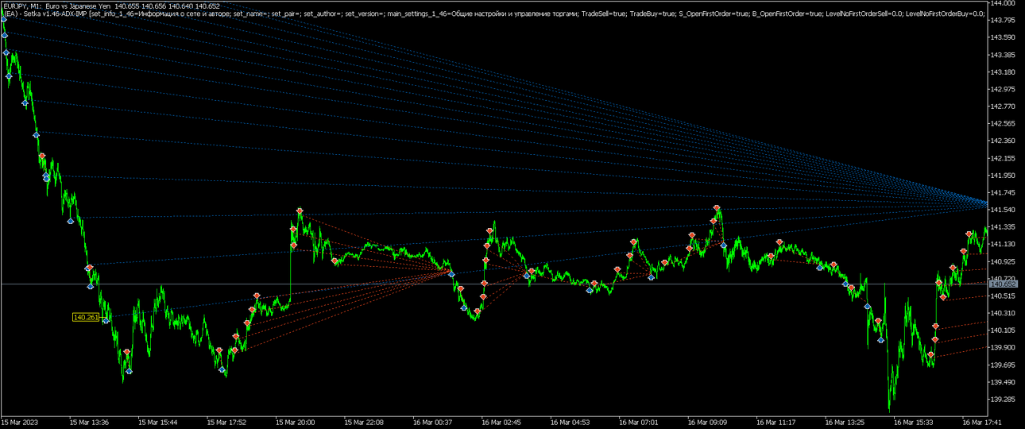
Task: Click the 139.490 price scale label
Action: pos(1004,382)
